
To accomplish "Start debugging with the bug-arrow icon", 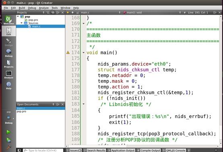I will [9, 140].
